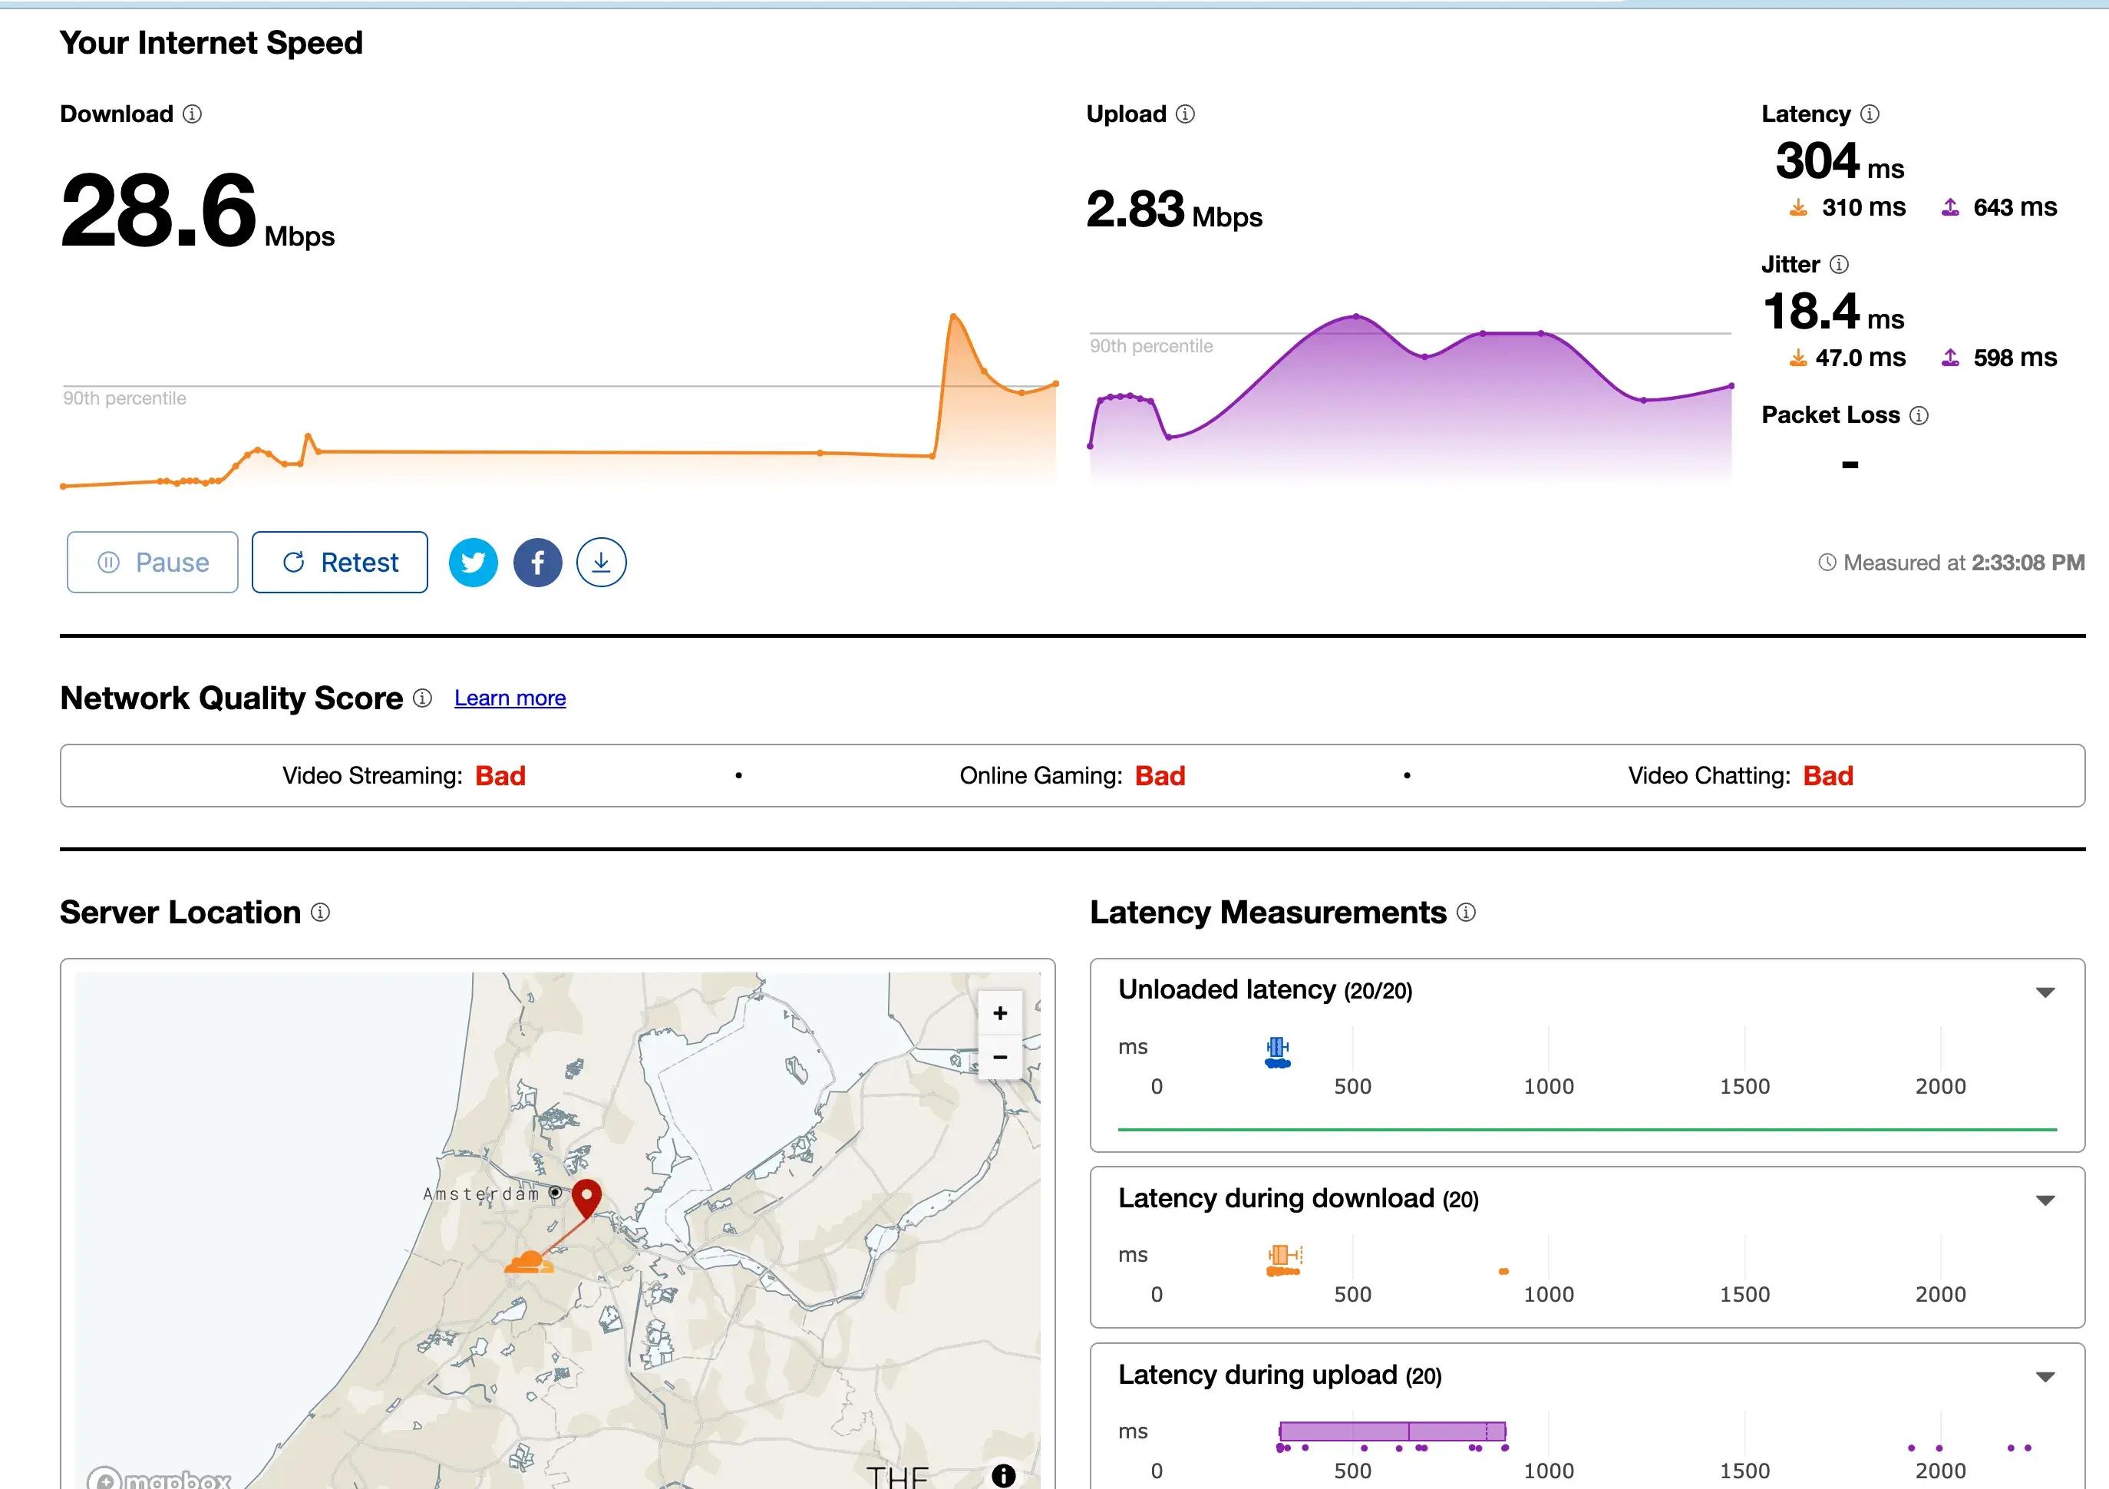2109x1489 pixels.
Task: Collapse the Latency during upload panel
Action: click(x=2045, y=1377)
